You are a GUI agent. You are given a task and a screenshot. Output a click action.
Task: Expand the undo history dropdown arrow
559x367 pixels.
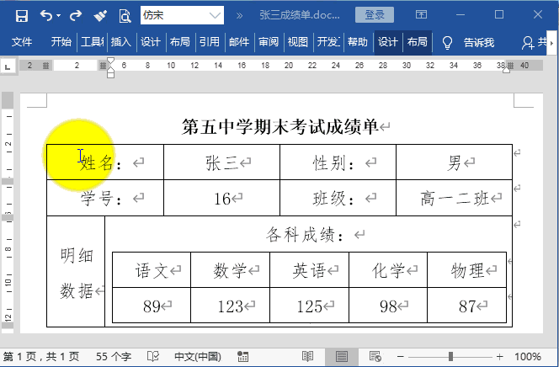[x=60, y=15]
